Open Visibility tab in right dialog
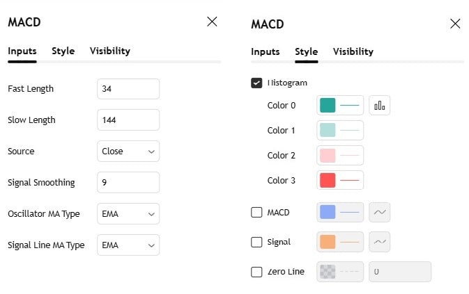This screenshot has height=294, width=469. [x=353, y=51]
